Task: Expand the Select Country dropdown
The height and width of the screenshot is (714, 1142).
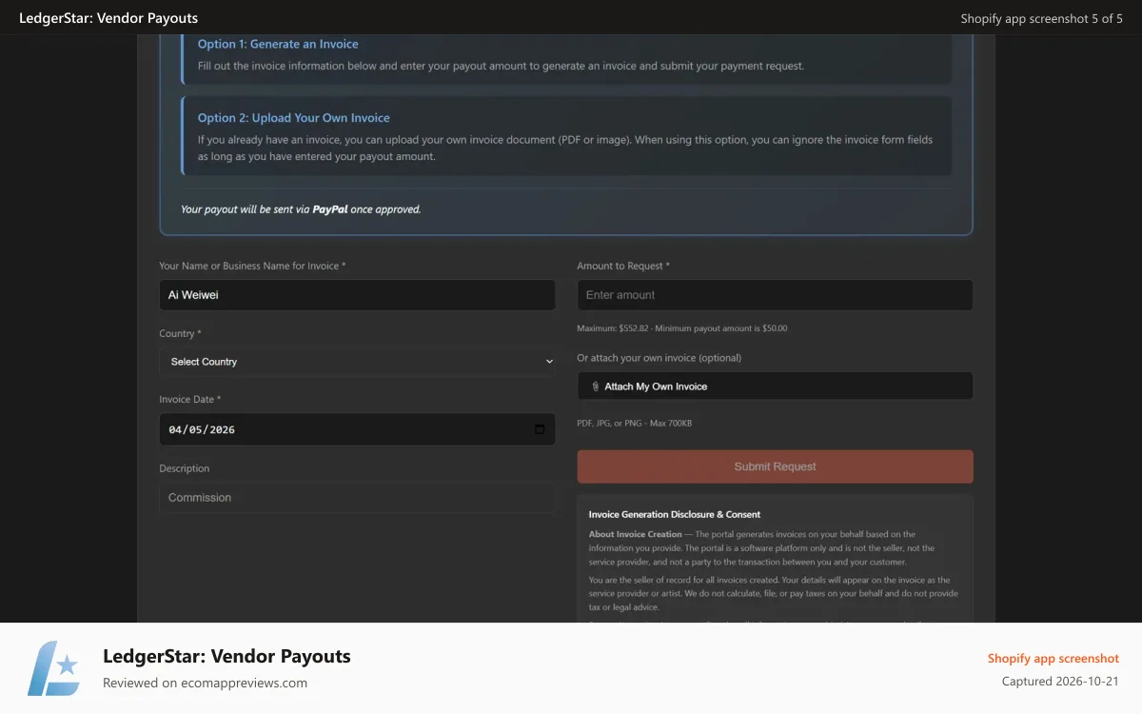Action: coord(357,362)
